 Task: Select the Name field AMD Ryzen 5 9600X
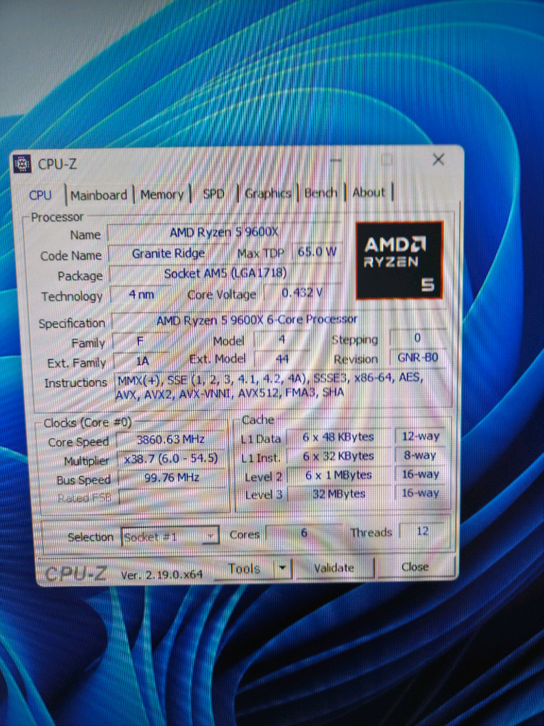(x=224, y=232)
